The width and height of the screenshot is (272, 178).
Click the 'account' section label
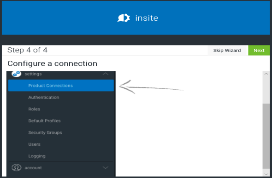[x=33, y=168]
